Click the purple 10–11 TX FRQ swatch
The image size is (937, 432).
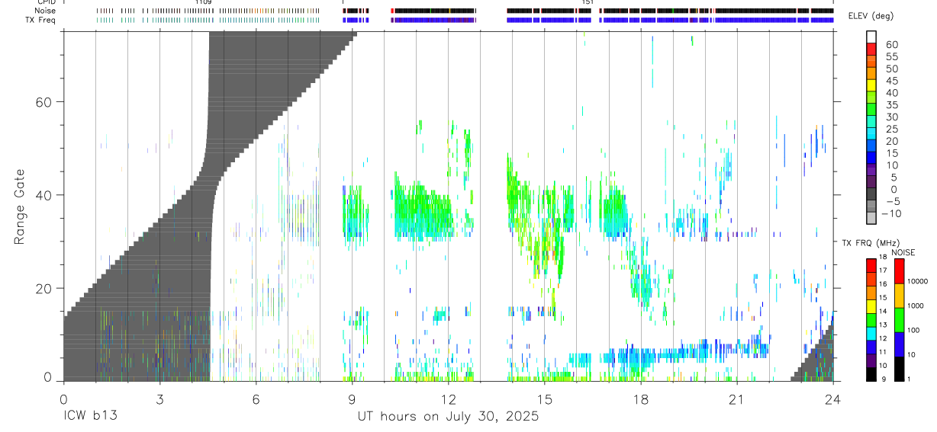(871, 360)
